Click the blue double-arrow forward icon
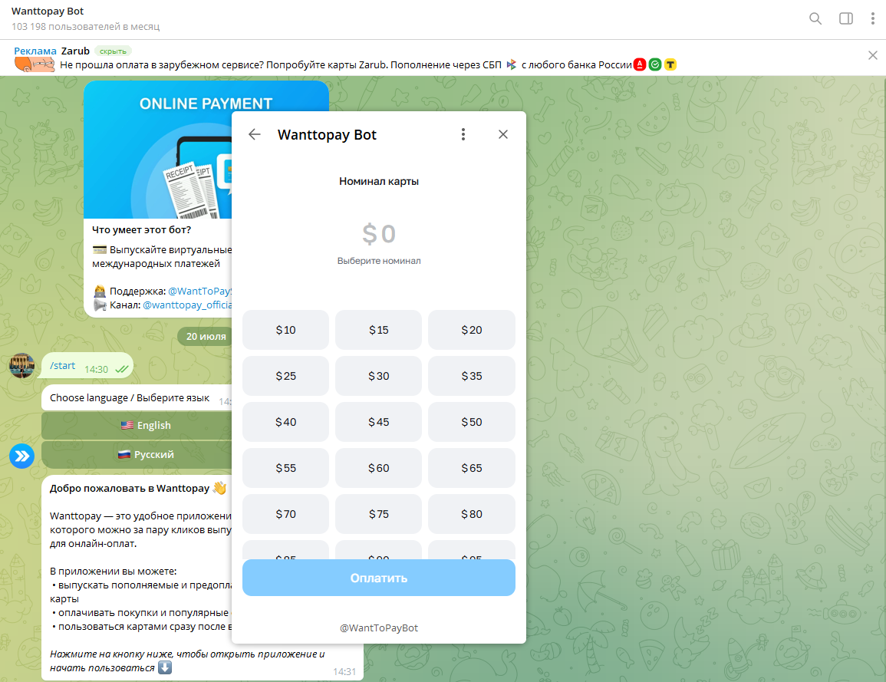The width and height of the screenshot is (886, 682). point(22,456)
